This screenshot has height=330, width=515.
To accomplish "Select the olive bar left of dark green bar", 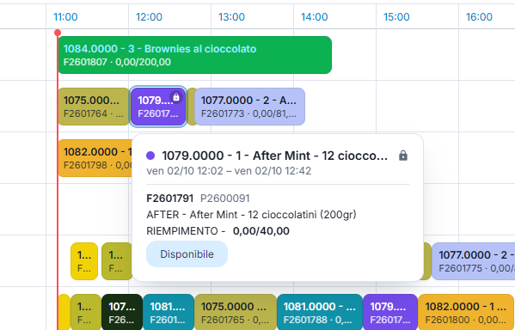I will [86, 312].
